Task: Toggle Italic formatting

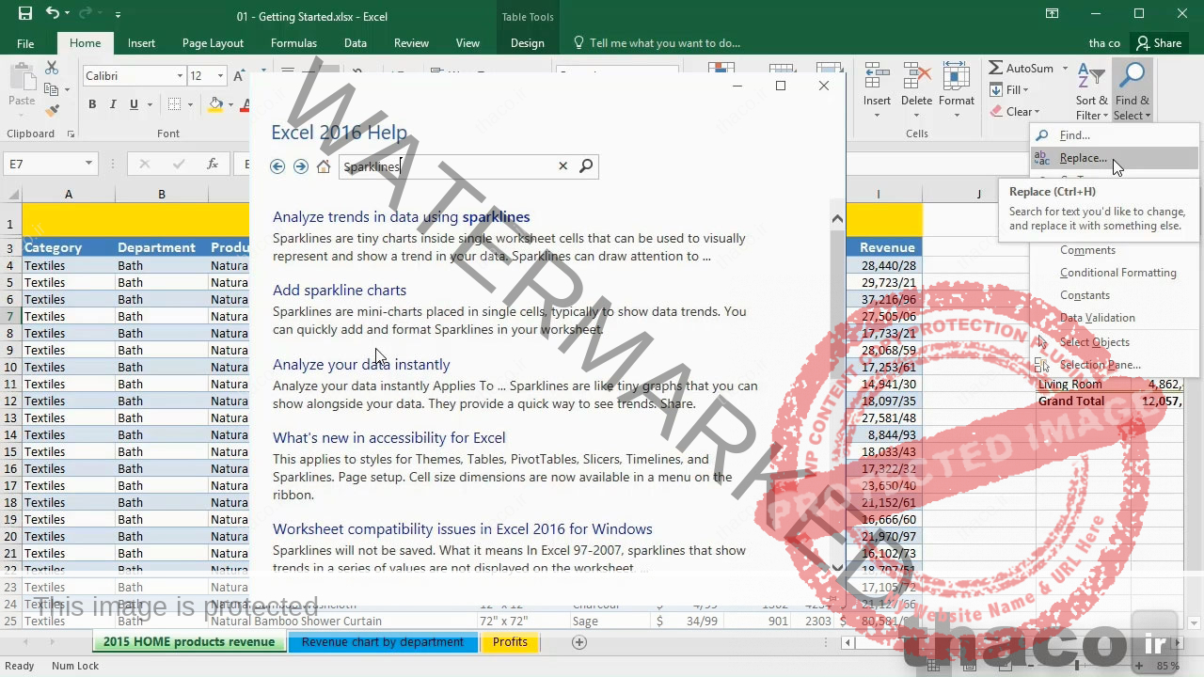Action: [x=113, y=104]
